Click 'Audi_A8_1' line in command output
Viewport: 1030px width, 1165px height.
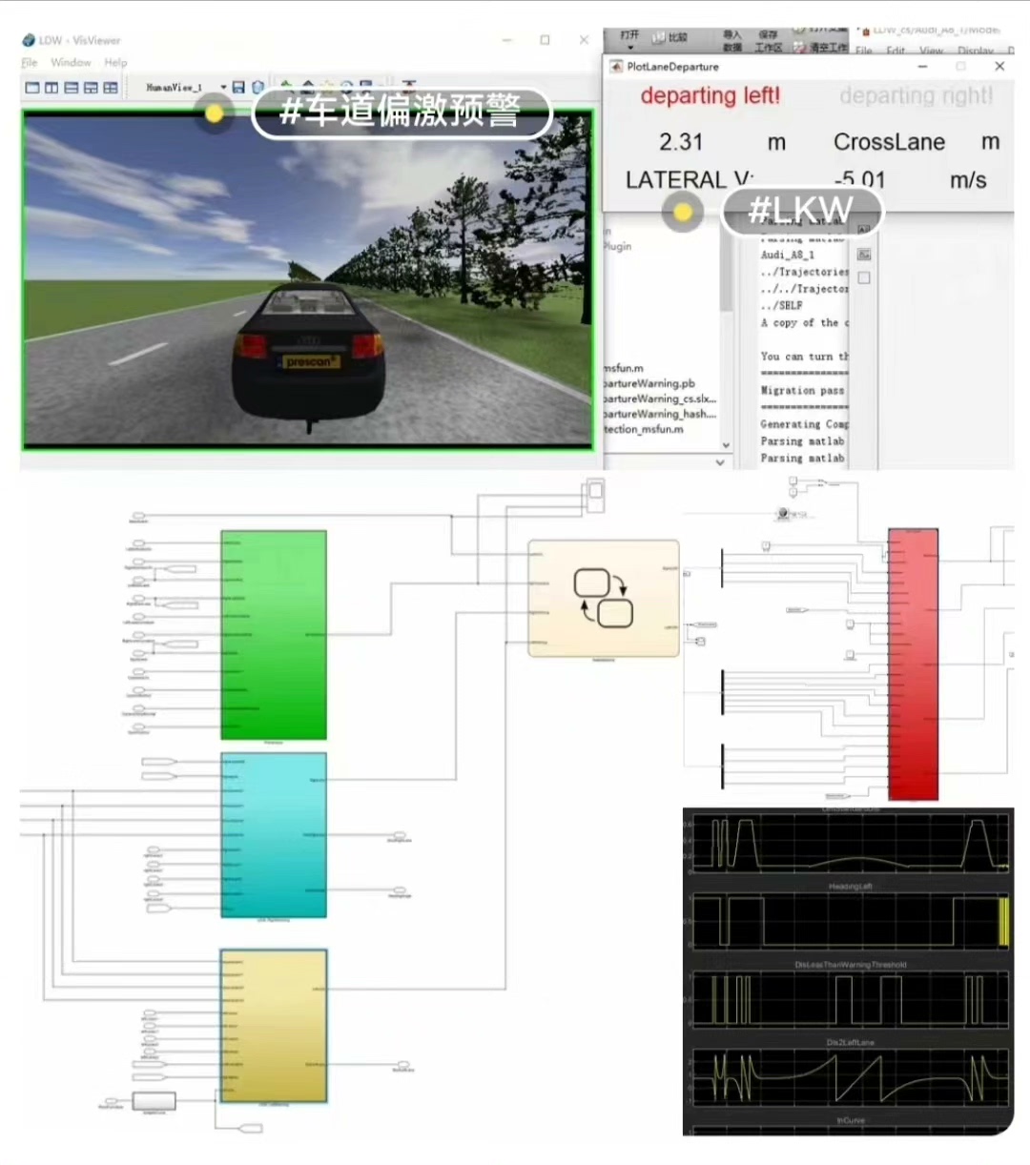pyautogui.click(x=788, y=255)
